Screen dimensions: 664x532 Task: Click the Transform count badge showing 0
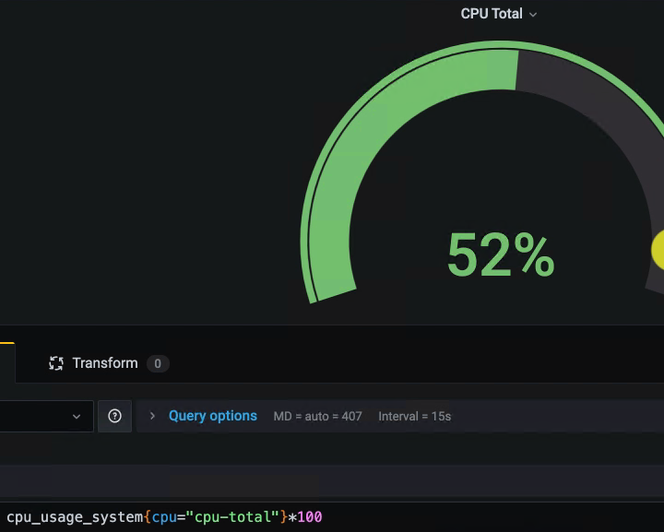(x=158, y=363)
